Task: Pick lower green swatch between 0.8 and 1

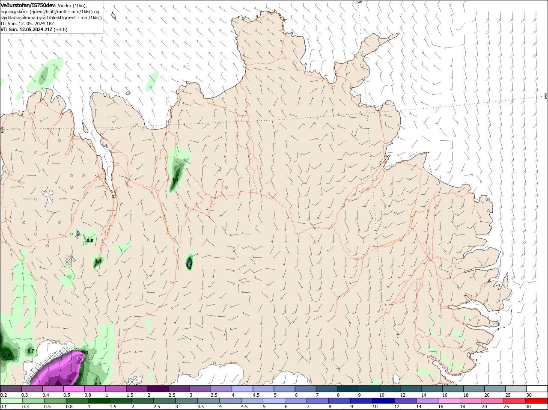Action: pyautogui.click(x=77, y=401)
